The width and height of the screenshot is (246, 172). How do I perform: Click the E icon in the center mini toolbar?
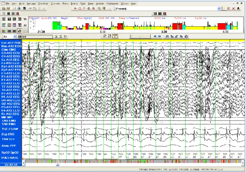click(155, 14)
